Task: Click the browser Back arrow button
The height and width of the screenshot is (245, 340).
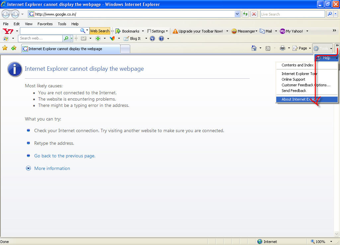Action: tap(6, 14)
